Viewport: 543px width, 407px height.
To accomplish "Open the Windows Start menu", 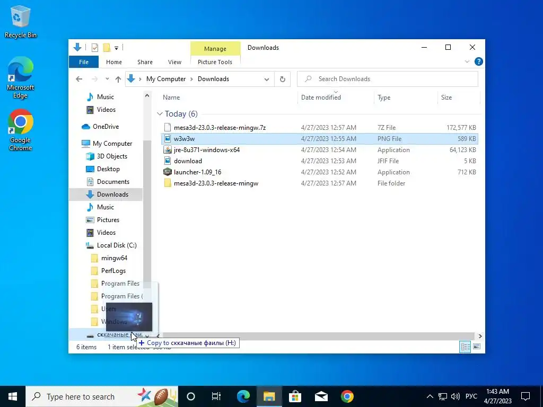I will (x=13, y=396).
